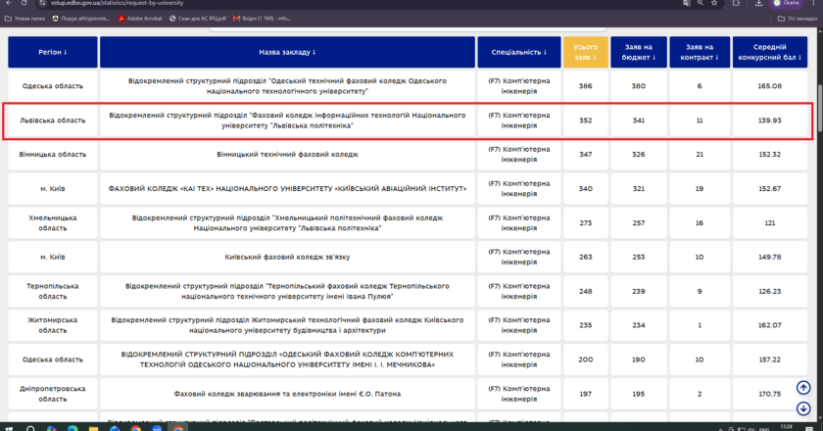Click the taskbar clock showing 11:24
This screenshot has height=431, width=823.
[x=786, y=428]
